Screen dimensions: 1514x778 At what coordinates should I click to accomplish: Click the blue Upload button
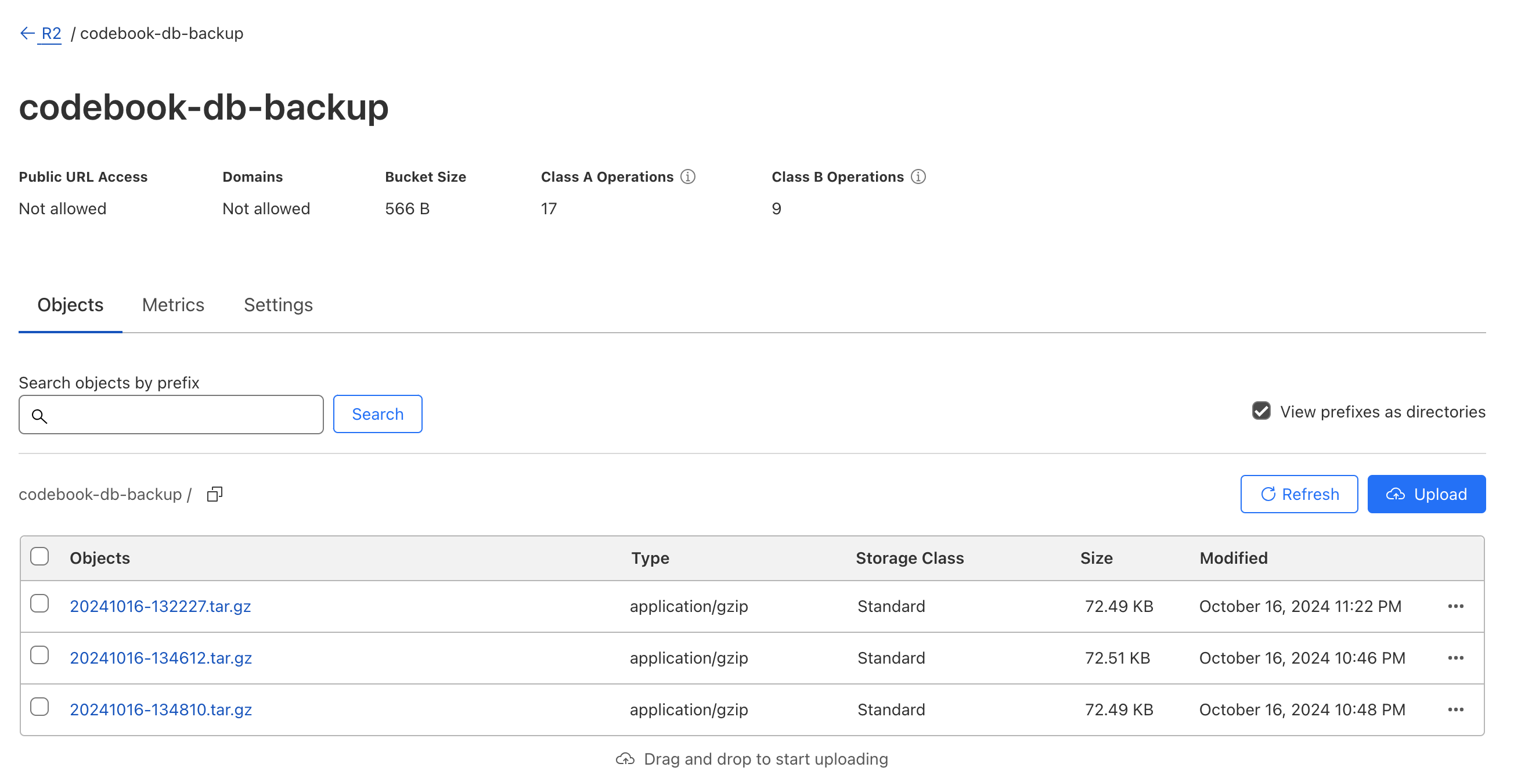coord(1426,495)
